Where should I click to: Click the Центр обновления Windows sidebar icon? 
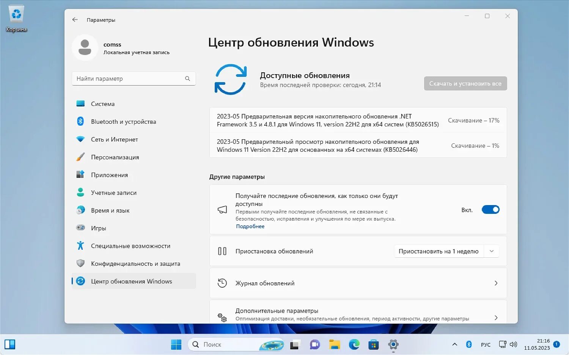80,281
